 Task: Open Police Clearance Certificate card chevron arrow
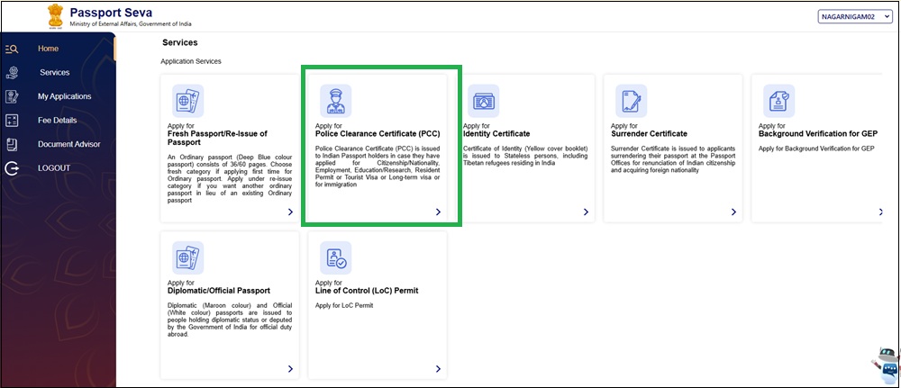438,212
